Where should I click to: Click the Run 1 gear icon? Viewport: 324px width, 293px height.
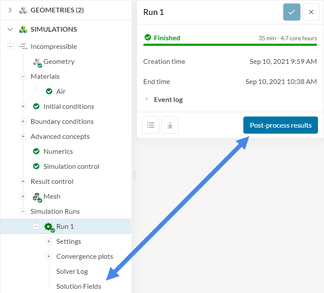(x=48, y=227)
